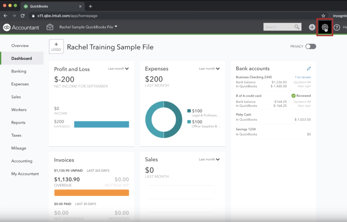347x222 pixels.
Task: Open Petty Cash account
Action: pos(243,114)
